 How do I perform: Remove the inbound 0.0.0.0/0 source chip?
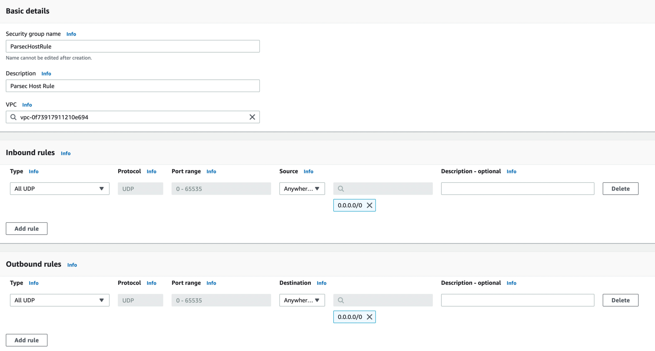click(369, 205)
